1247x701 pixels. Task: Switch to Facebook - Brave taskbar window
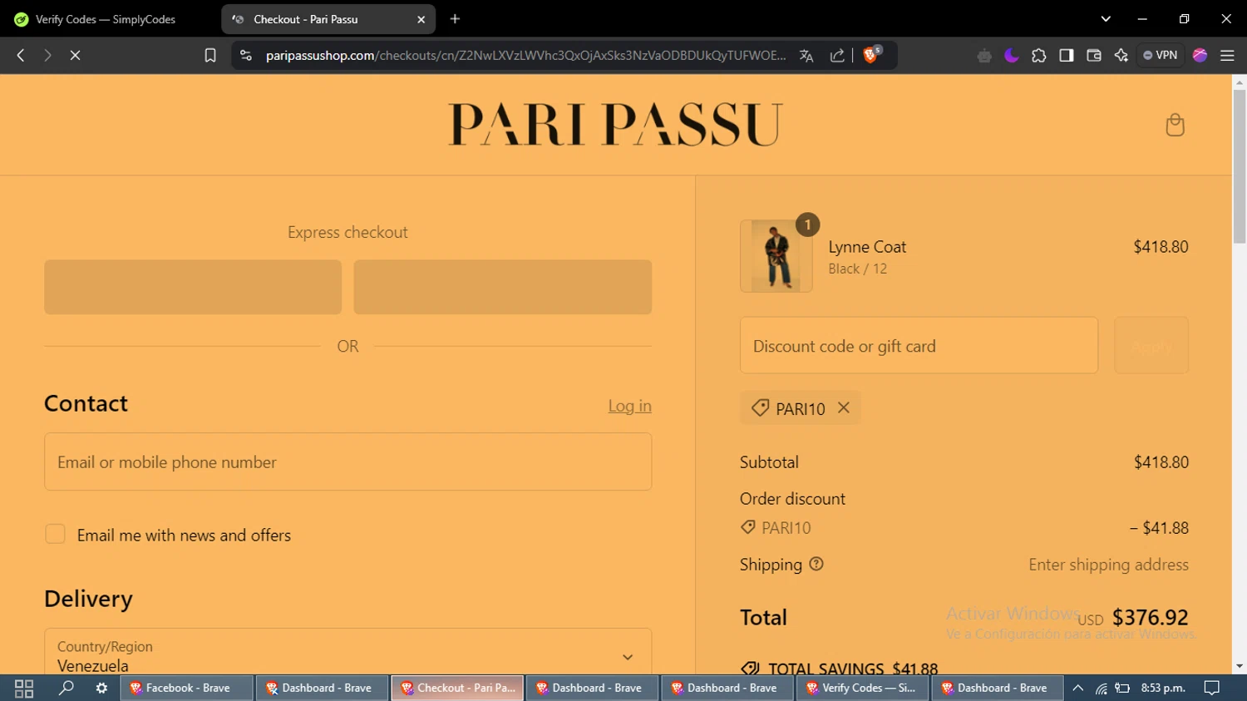pos(187,688)
